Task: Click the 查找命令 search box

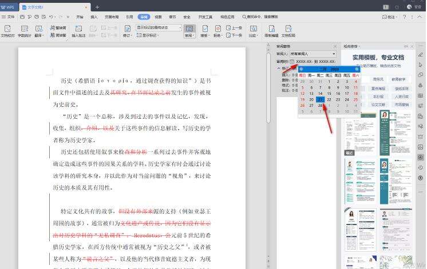Action: (261, 17)
